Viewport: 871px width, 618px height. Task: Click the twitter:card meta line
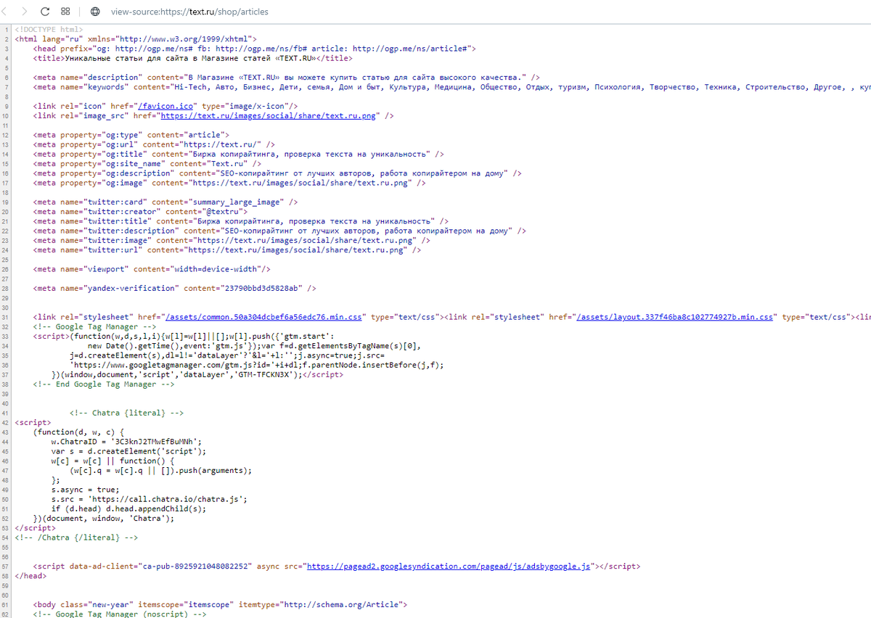tap(165, 202)
